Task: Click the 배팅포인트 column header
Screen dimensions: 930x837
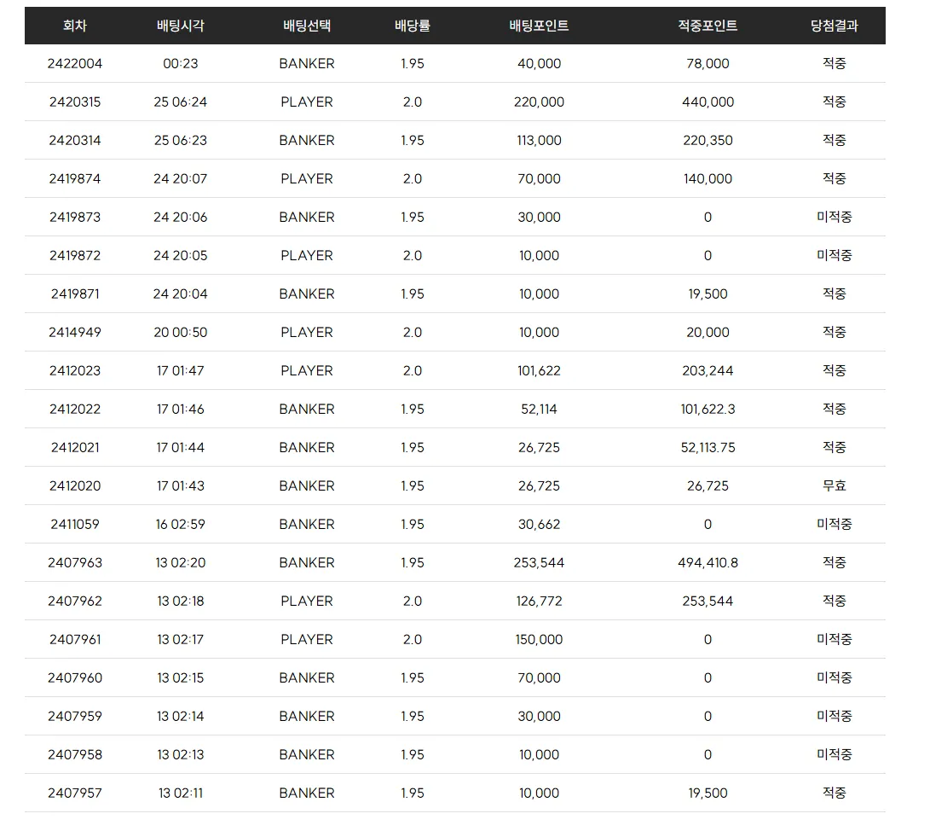Action: (539, 26)
